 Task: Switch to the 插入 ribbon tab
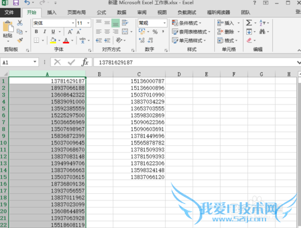pos(52,13)
